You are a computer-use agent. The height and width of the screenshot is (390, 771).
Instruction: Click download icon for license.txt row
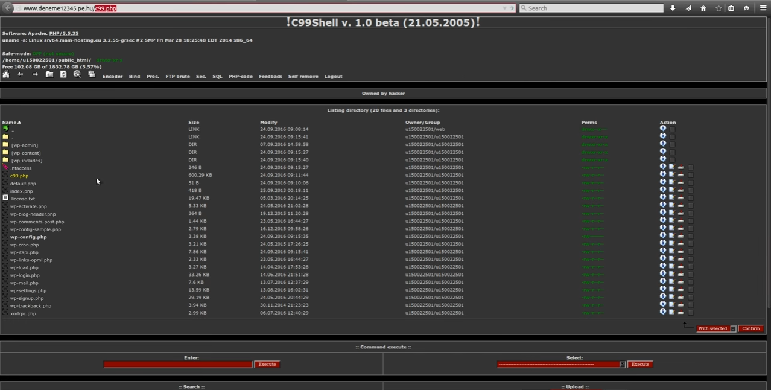click(x=681, y=197)
